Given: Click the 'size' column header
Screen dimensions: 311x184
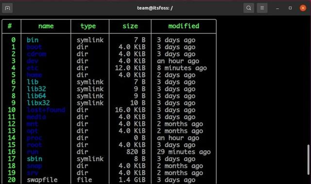Looking at the screenshot, I should pos(130,26).
